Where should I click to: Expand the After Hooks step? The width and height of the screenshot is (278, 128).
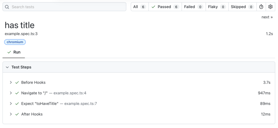(x=11, y=114)
